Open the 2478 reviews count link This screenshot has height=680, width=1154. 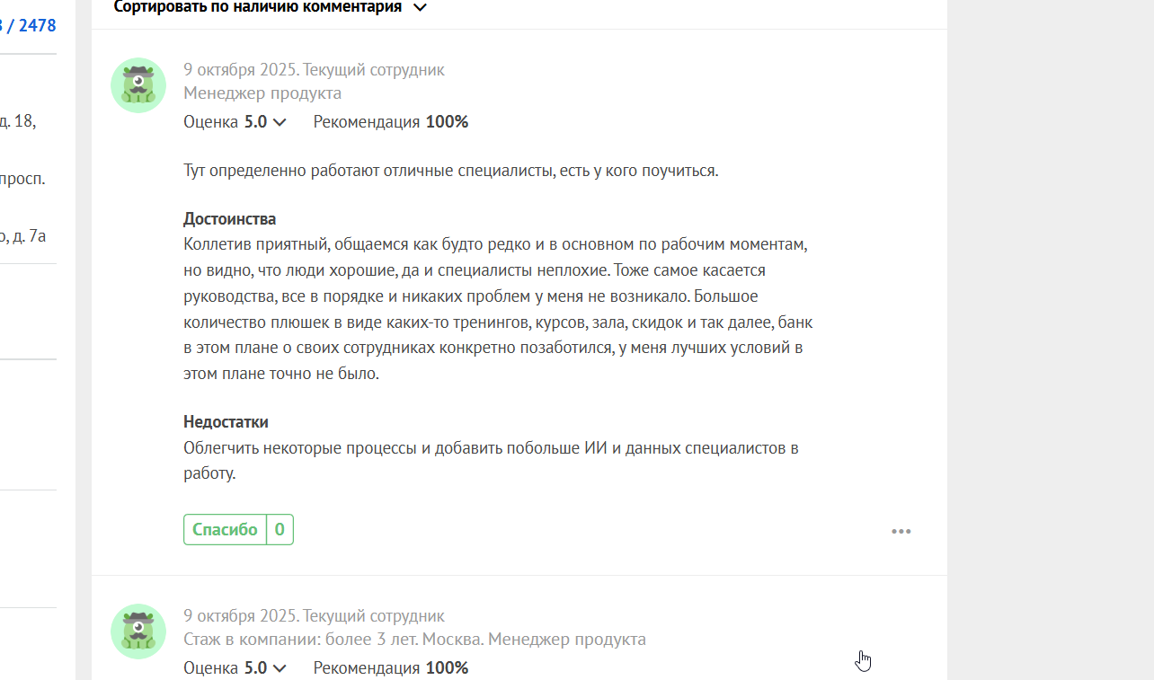point(36,25)
